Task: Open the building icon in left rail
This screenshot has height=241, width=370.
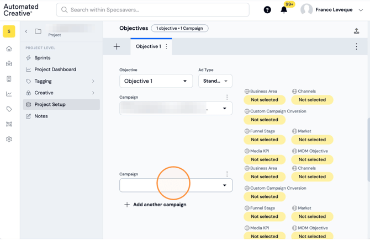Action: pos(9,79)
